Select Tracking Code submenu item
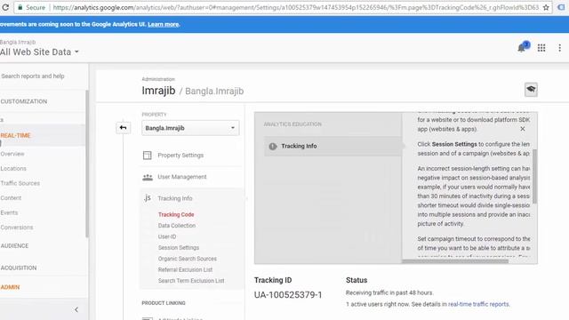 [x=176, y=214]
